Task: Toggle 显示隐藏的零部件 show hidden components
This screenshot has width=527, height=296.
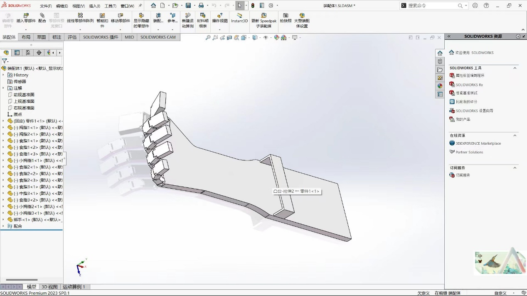Action: coord(141,16)
